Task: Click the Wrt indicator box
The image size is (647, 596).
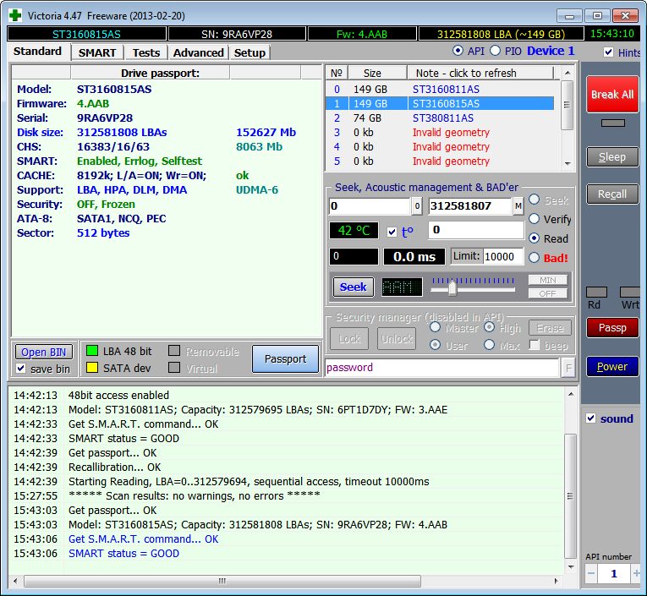Action: (x=630, y=292)
